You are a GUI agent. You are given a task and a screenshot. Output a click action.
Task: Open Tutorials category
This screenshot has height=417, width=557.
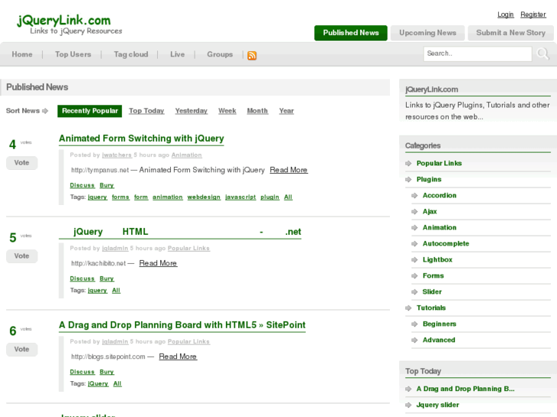point(431,308)
